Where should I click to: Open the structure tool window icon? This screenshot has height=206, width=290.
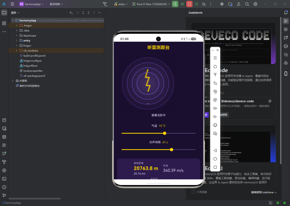(x=4, y=23)
